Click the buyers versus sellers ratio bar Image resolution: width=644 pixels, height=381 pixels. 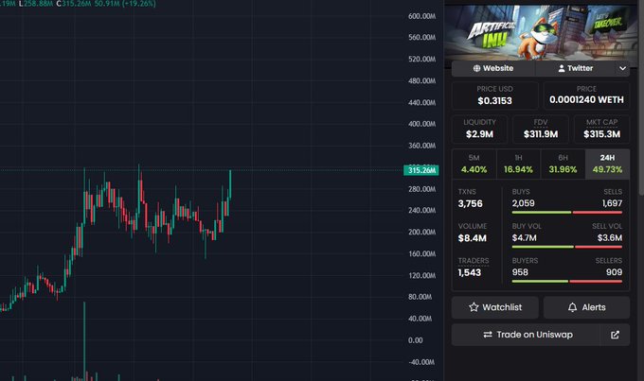coord(567,282)
